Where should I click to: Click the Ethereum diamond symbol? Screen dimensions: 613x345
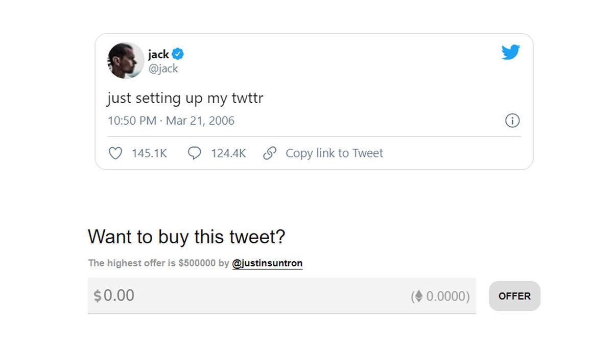tap(419, 296)
